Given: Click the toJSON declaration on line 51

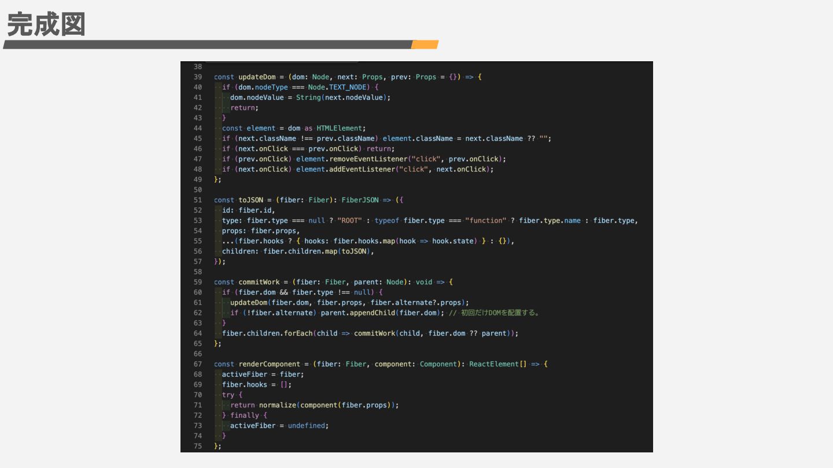Looking at the screenshot, I should [250, 200].
